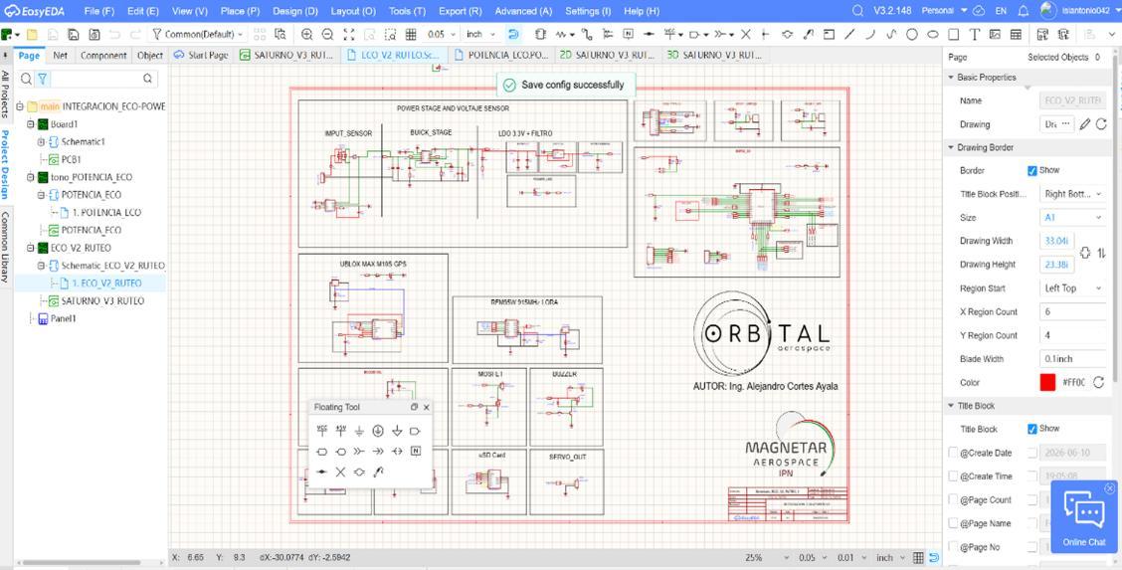The height and width of the screenshot is (570, 1122).
Task: Click the reset icon beside the color value
Action: (1098, 383)
